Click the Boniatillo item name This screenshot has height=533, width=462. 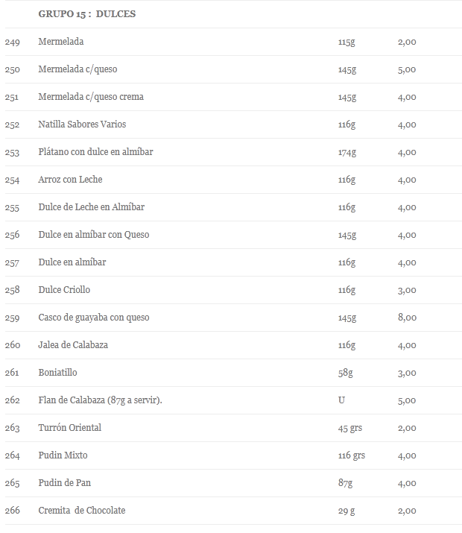(x=58, y=372)
